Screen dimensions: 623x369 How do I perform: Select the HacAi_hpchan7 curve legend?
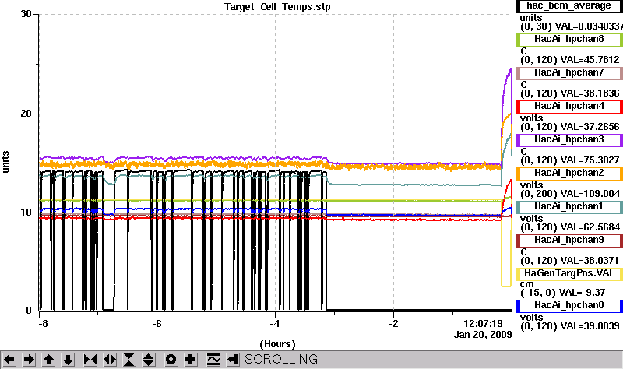pyautogui.click(x=569, y=72)
